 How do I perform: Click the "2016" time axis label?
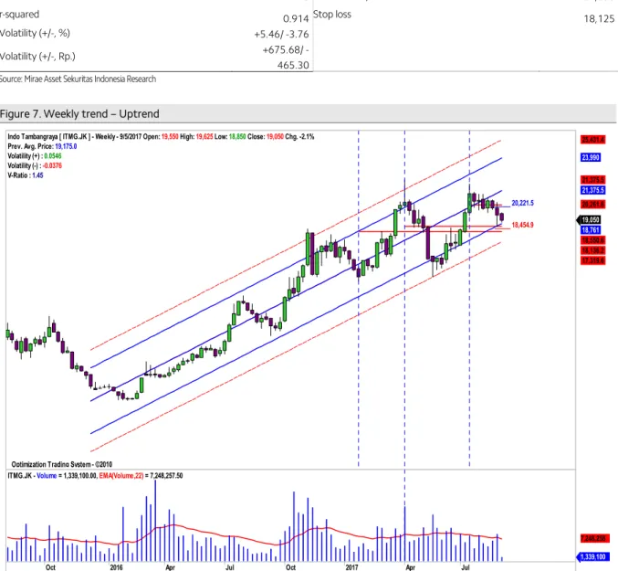point(116,567)
